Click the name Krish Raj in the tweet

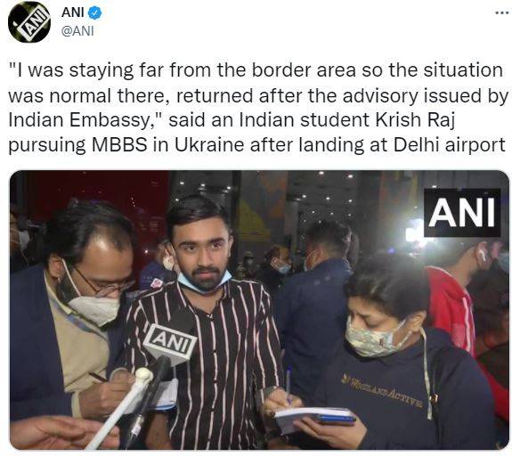click(415, 120)
